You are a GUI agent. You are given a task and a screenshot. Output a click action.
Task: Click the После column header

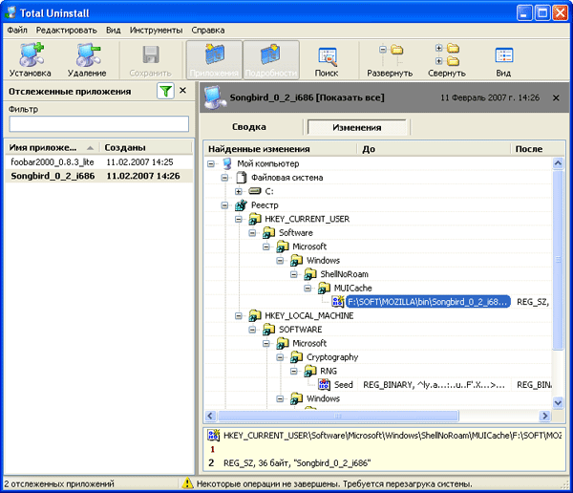coord(537,149)
